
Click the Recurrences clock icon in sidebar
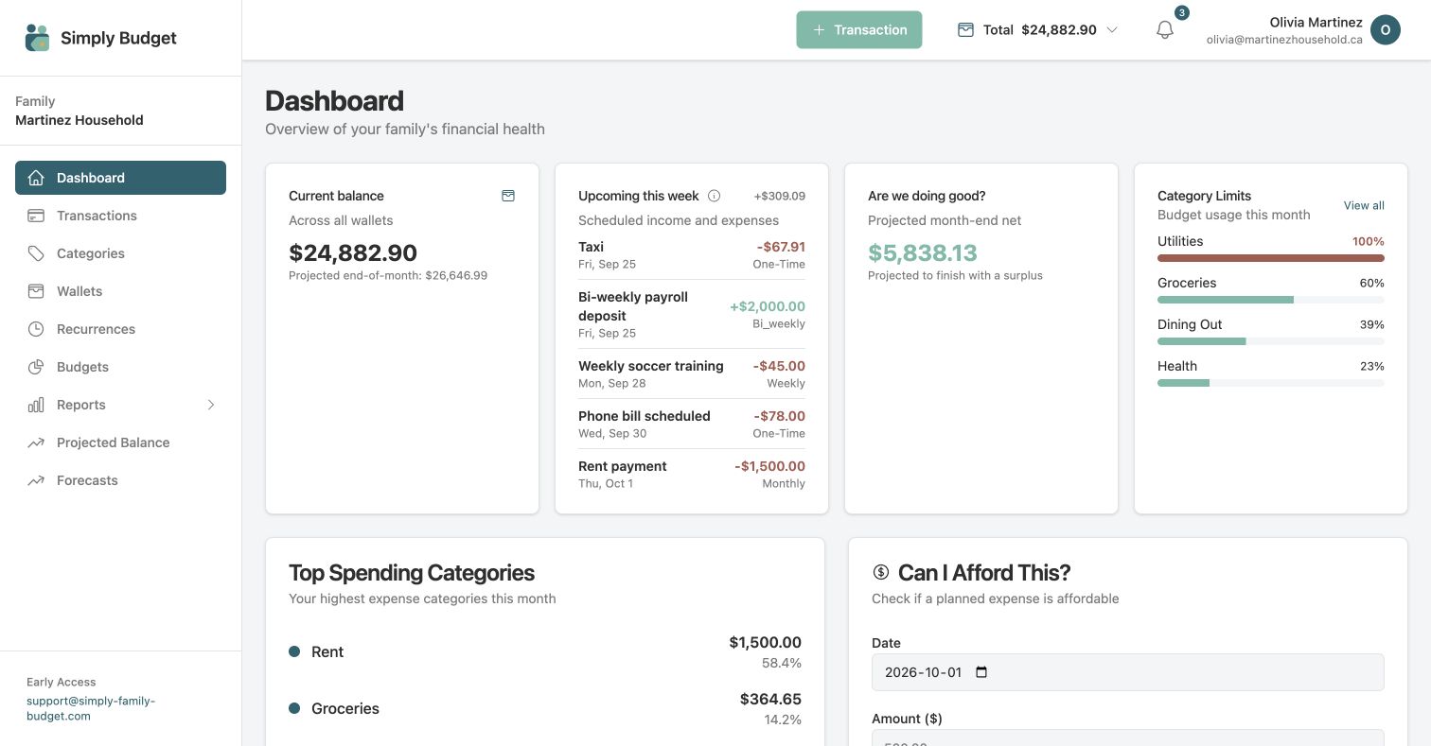tap(36, 329)
